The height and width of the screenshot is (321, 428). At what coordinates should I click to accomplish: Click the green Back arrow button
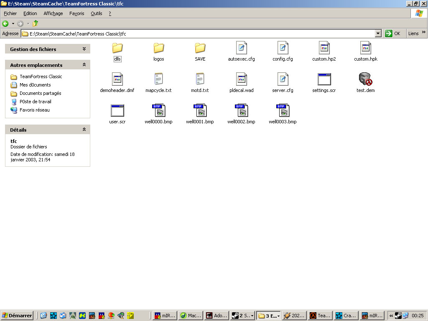5,23
